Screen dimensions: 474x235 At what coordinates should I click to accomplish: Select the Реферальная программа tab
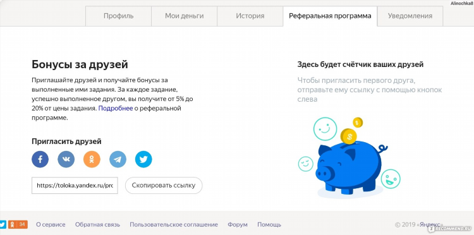(x=330, y=16)
